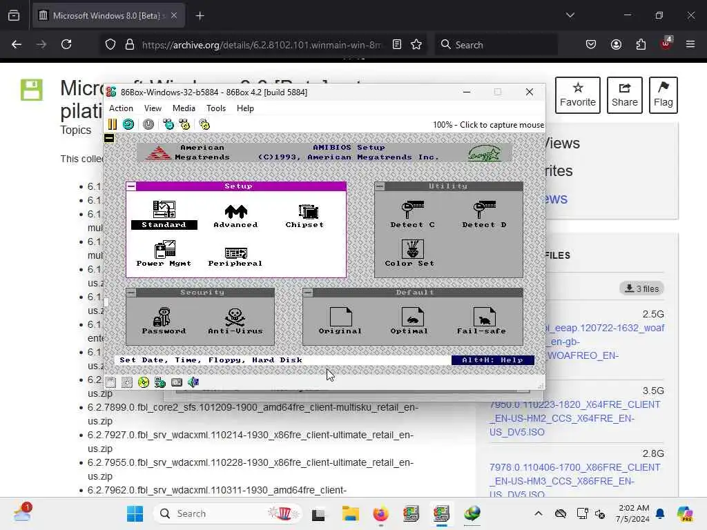Open the AMIBIOS main window control box
The image size is (707, 530).
click(109, 138)
